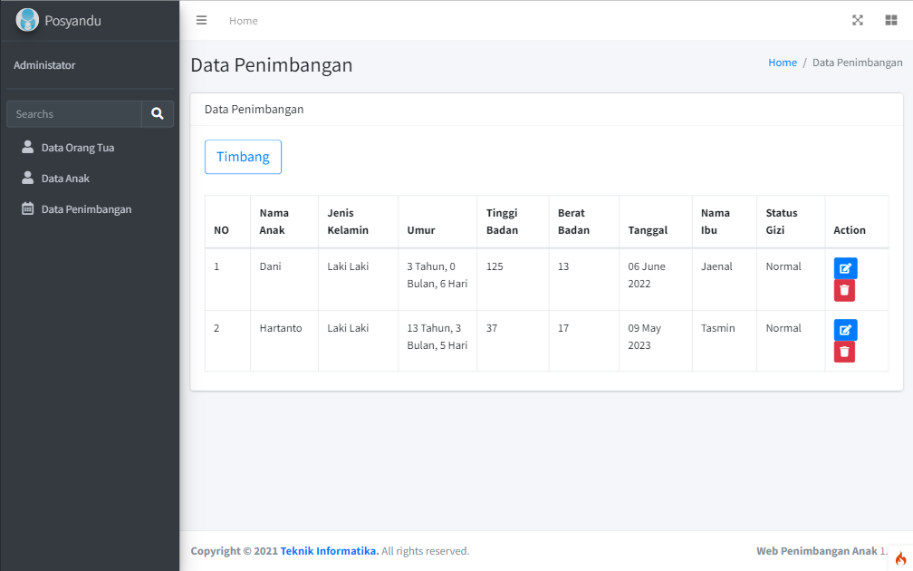
Task: Open Data Anak in sidebar
Action: [65, 179]
